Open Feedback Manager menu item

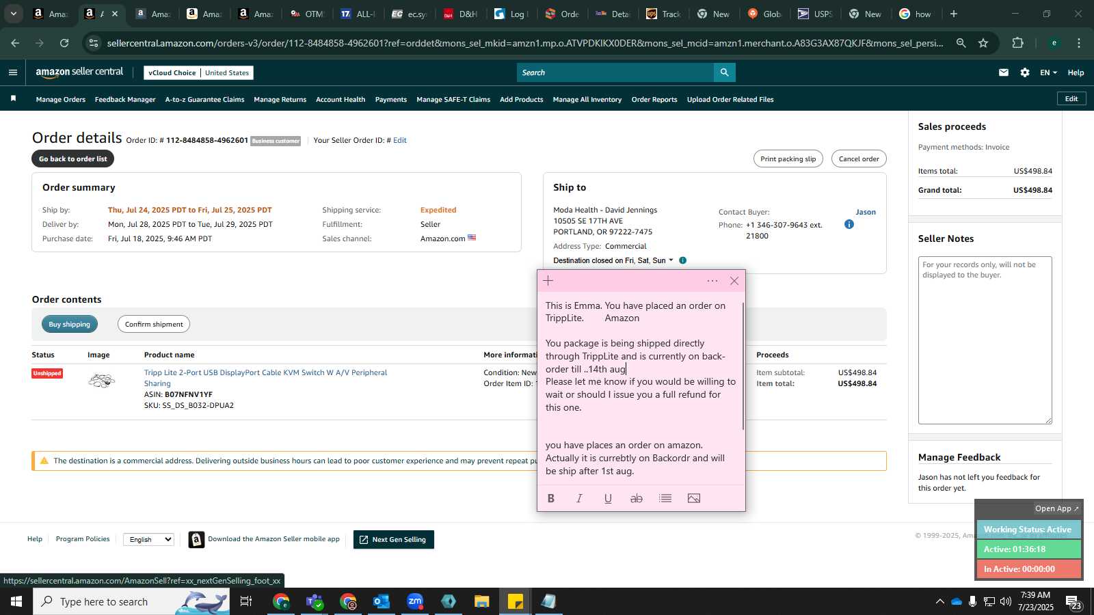[125, 99]
